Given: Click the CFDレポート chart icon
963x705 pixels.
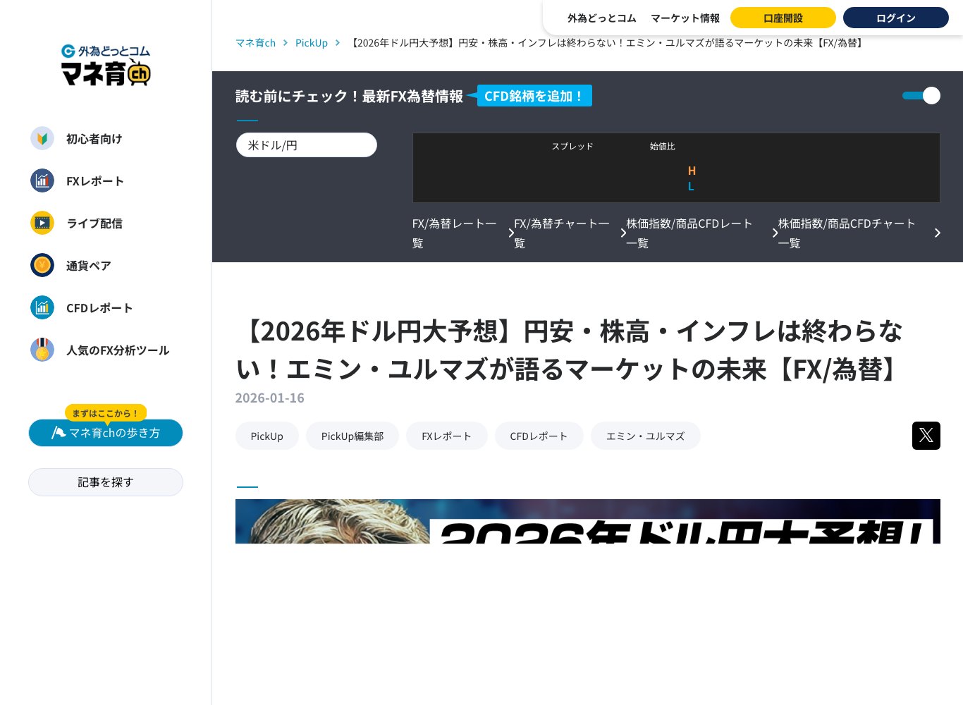Looking at the screenshot, I should (x=42, y=307).
